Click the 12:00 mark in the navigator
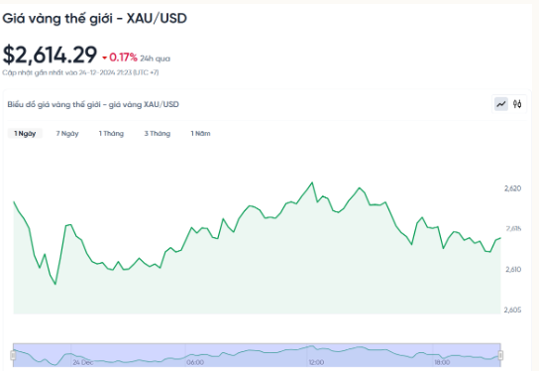This screenshot has height=371, width=539. [x=316, y=362]
